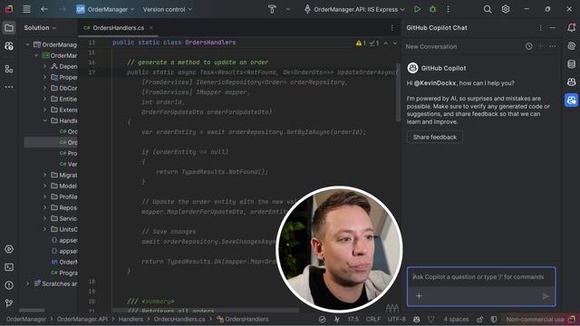
Task: Toggle read-only lock in status bar
Action: tap(479, 320)
